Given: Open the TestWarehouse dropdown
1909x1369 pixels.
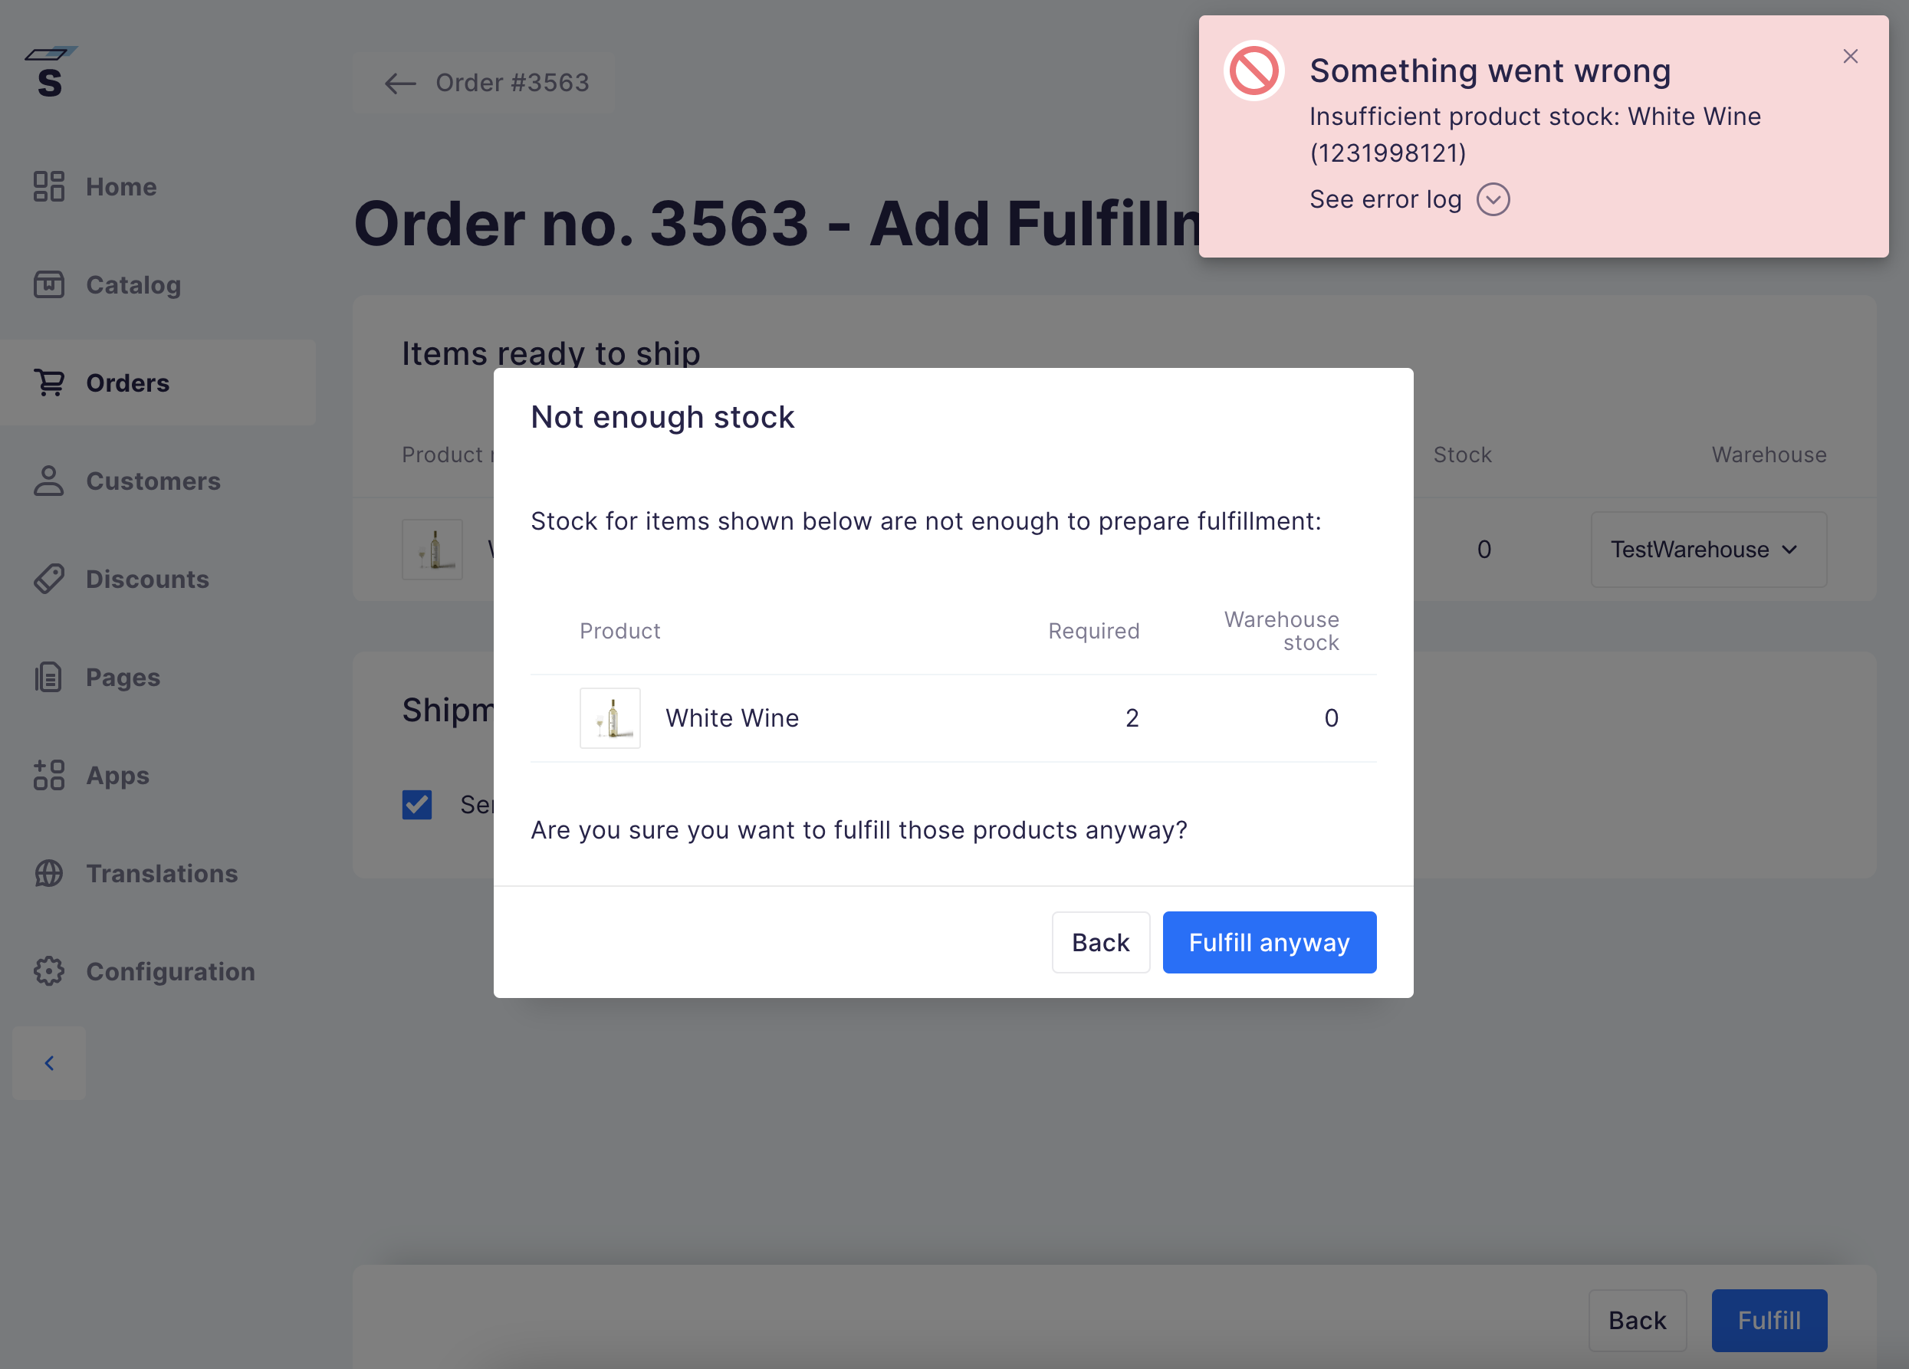Looking at the screenshot, I should (1709, 549).
